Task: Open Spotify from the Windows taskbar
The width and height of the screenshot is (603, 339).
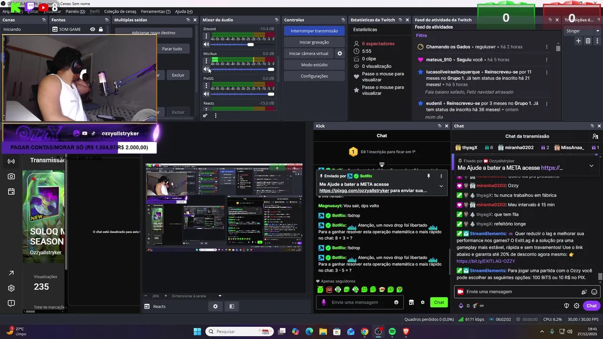Action: (392, 331)
